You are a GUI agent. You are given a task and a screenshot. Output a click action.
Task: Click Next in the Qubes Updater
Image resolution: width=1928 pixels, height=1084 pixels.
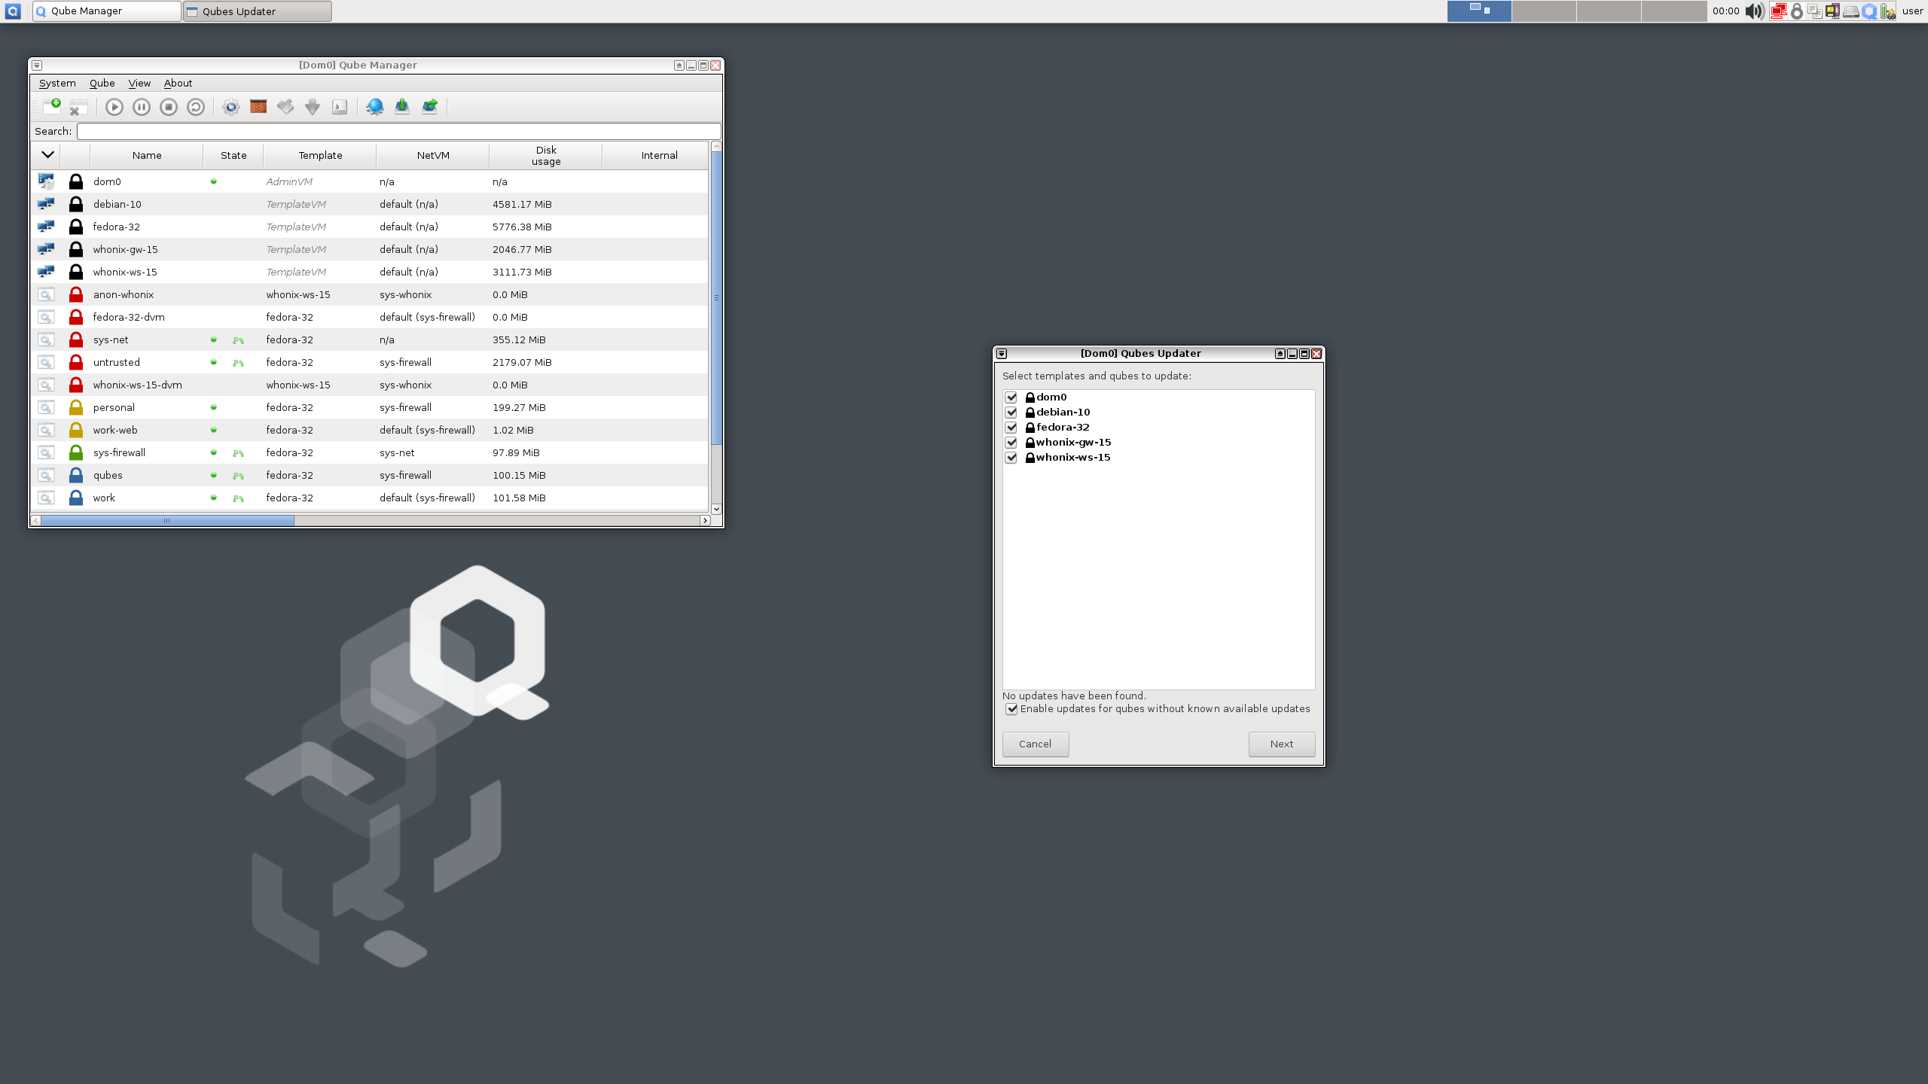[1281, 744]
